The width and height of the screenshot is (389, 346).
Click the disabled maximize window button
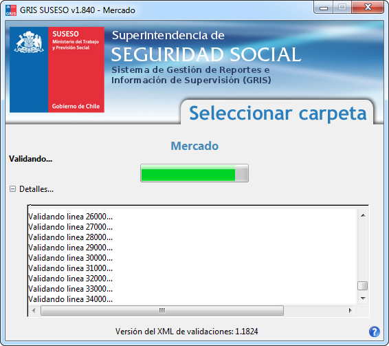342,8
